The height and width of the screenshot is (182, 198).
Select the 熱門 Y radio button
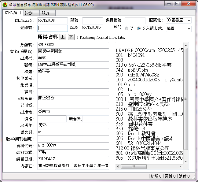pyautogui.click(x=127, y=28)
